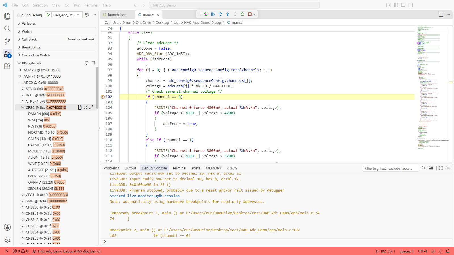Image resolution: width=454 pixels, height=255 pixels.
Task: Toggle the primary side bar
Action: (396, 5)
